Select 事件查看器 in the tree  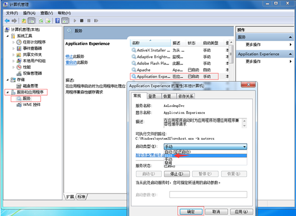tap(32, 48)
